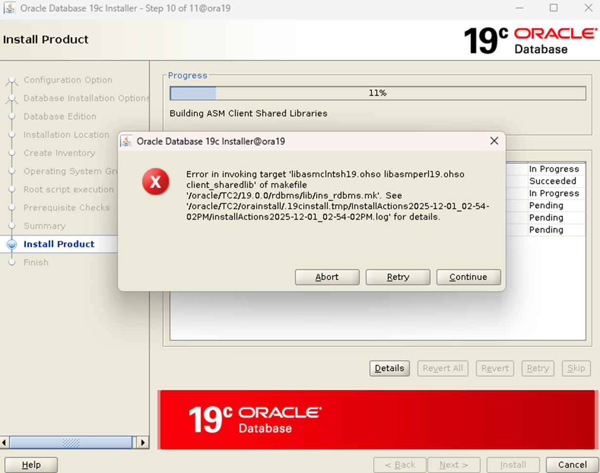600x473 pixels.
Task: Select Root script execution step
Action: pos(69,189)
